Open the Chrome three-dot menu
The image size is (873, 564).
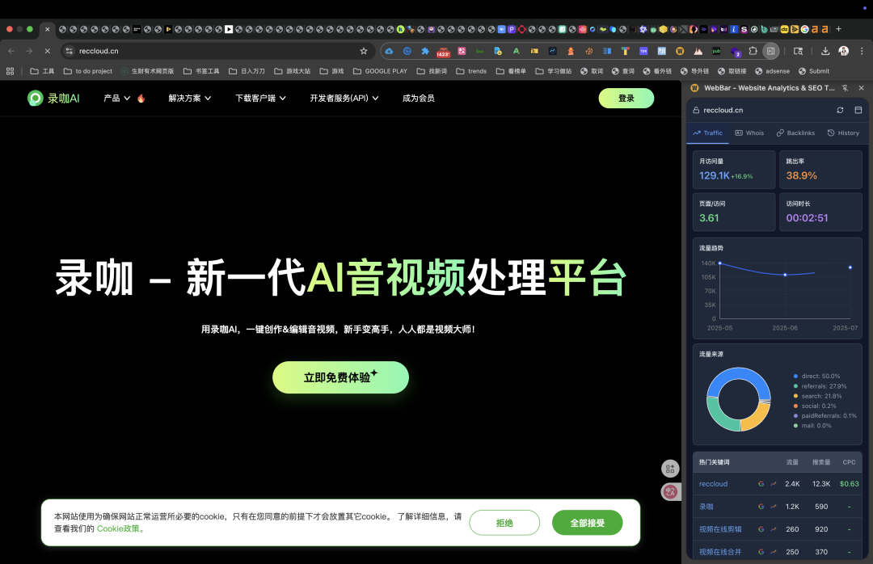coord(862,51)
